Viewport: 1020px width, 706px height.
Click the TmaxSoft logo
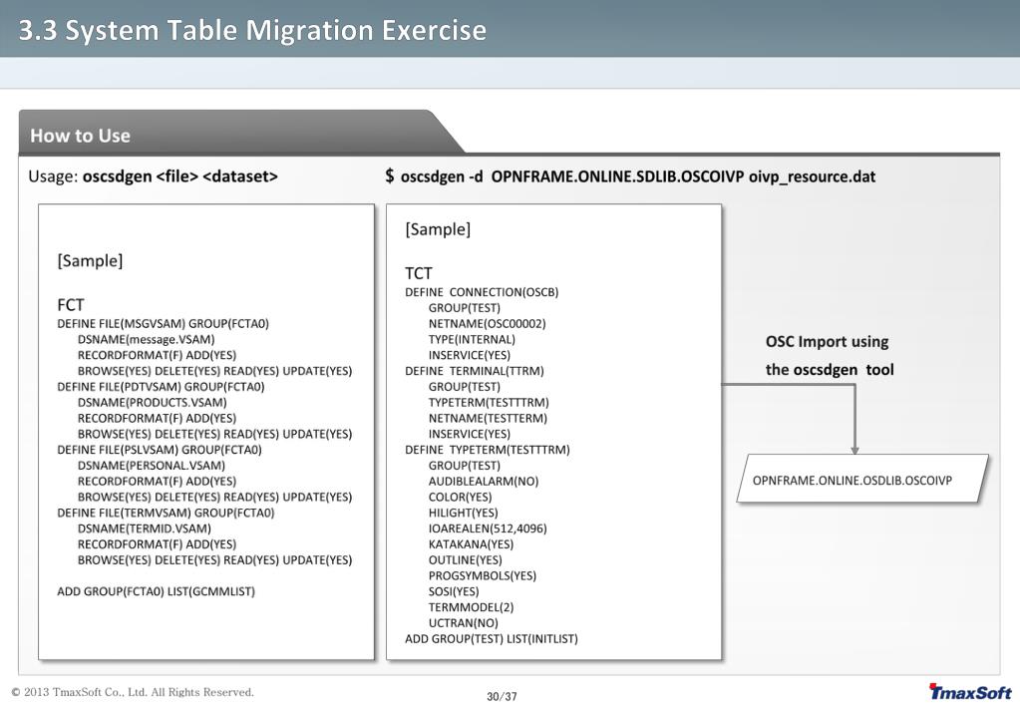[x=970, y=692]
